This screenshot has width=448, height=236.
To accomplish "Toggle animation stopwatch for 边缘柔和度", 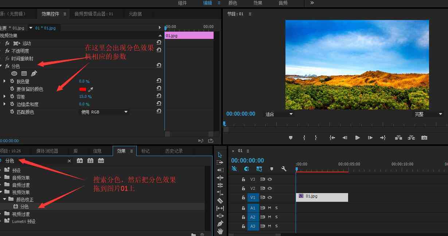I will tap(12, 104).
